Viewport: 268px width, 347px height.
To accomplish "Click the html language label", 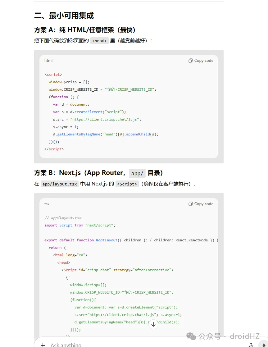I will coord(48,61).
